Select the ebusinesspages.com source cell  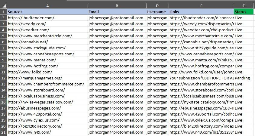[47, 108]
